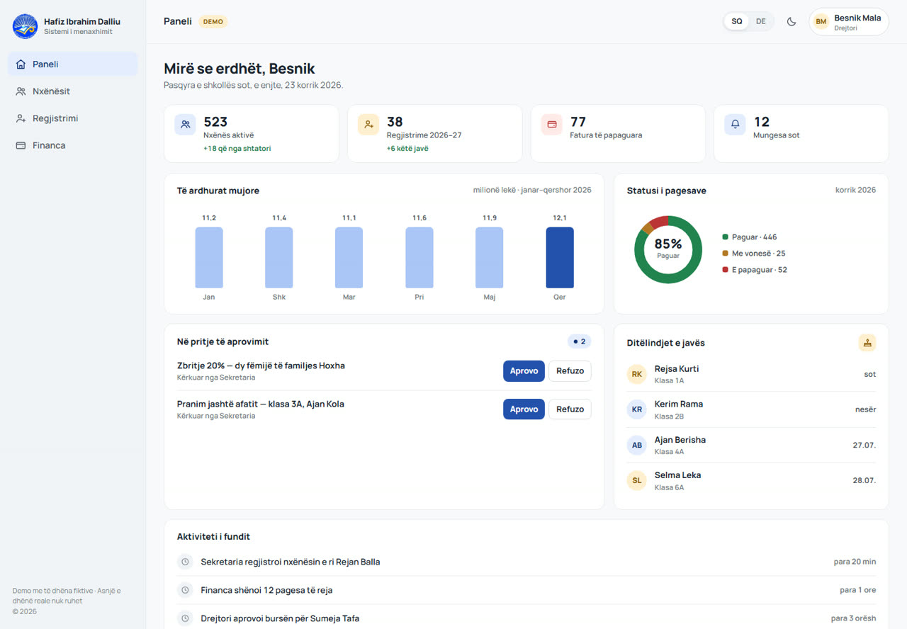Select the Mar bar in revenue chart
This screenshot has height=629, width=907.
349,257
